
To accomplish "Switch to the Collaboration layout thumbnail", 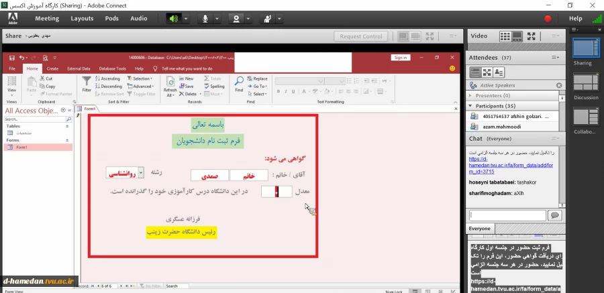I will pos(585,117).
